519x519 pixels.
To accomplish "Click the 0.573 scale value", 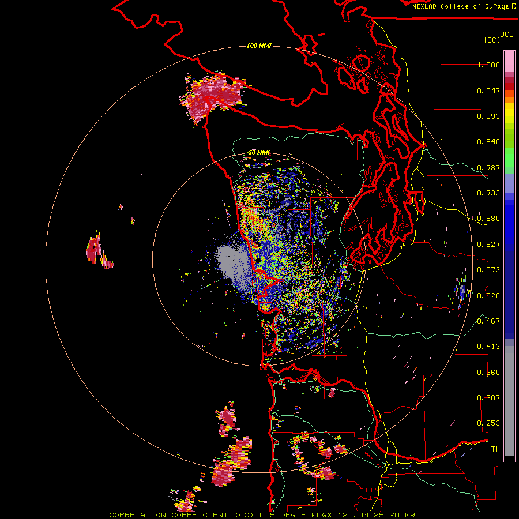I will pyautogui.click(x=488, y=270).
